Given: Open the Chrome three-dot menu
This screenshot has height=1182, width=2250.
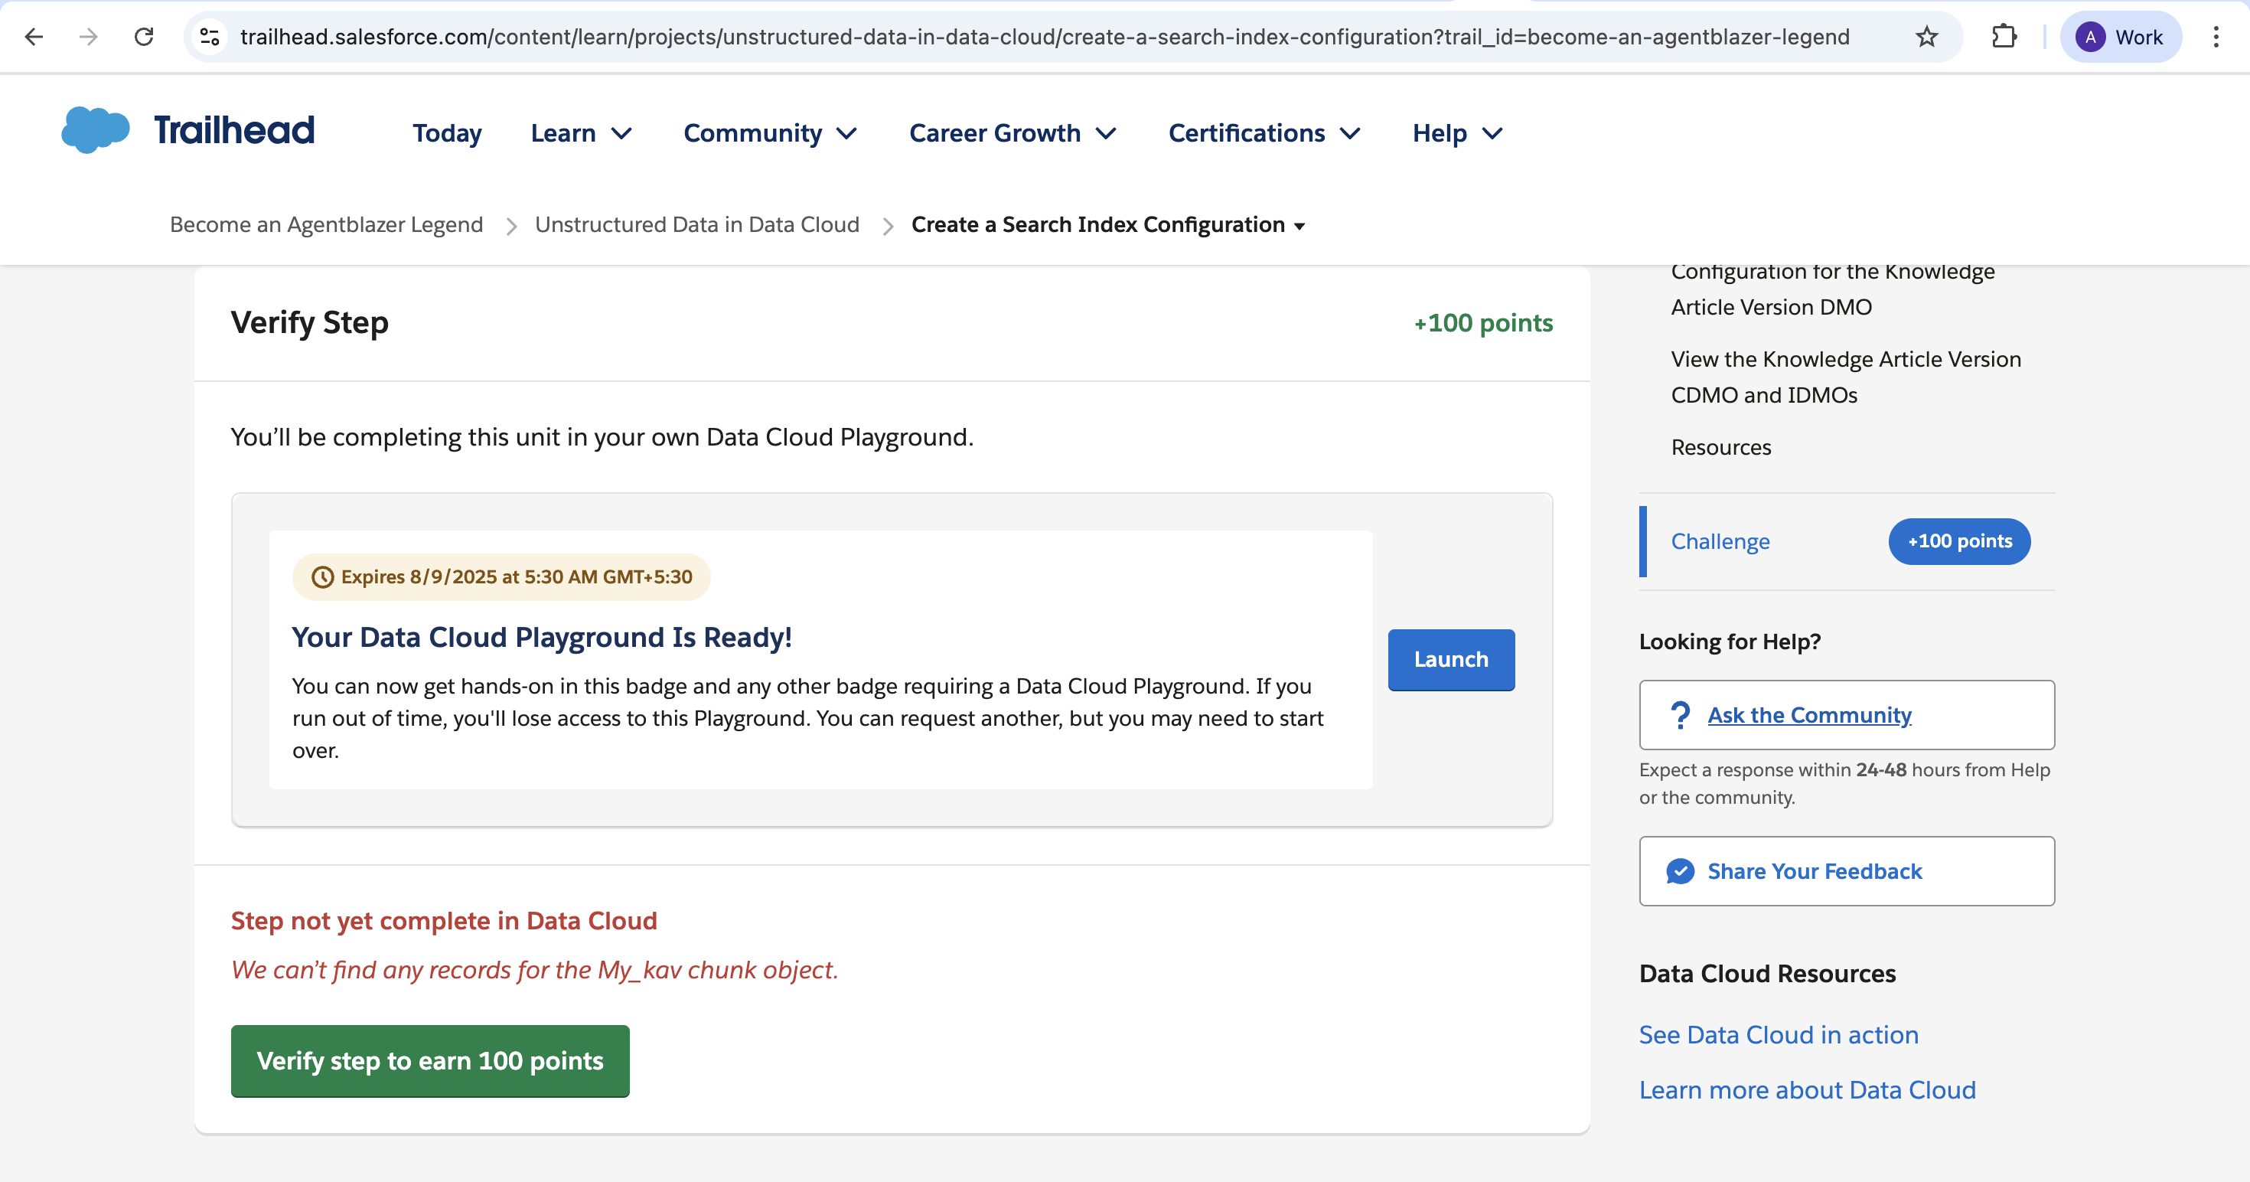Looking at the screenshot, I should [2216, 37].
